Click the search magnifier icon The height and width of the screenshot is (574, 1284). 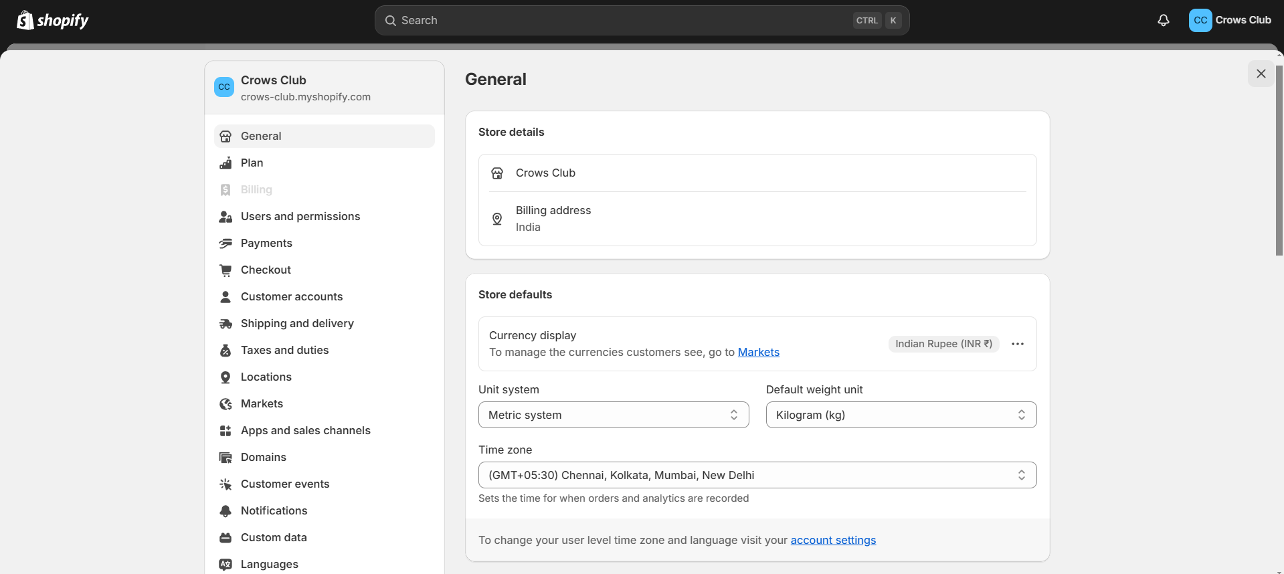coord(391,21)
